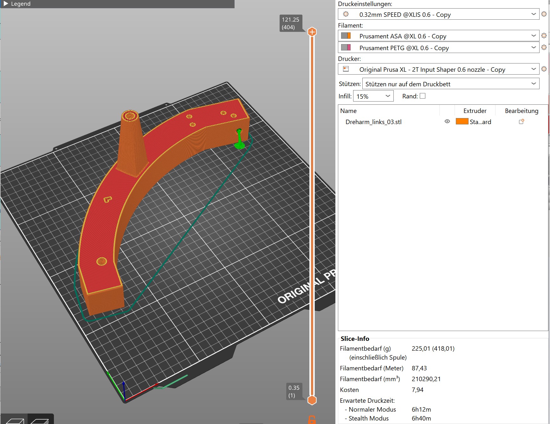Open print settings profile dropdown
Viewport: 550px width, 424px height.
[438, 14]
